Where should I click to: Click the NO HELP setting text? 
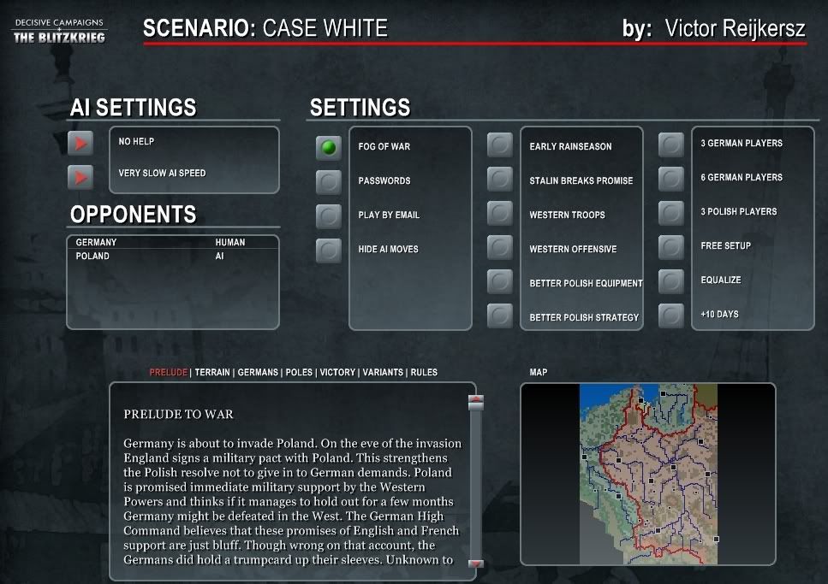point(136,141)
